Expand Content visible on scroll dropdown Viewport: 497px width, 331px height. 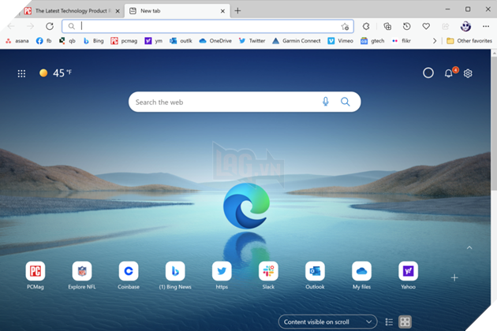327,322
